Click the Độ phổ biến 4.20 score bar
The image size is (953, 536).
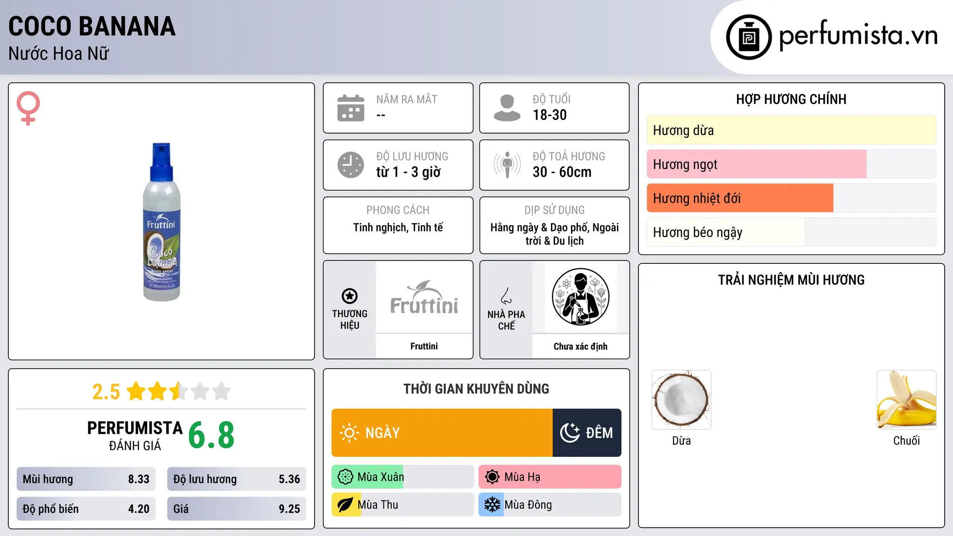86,509
